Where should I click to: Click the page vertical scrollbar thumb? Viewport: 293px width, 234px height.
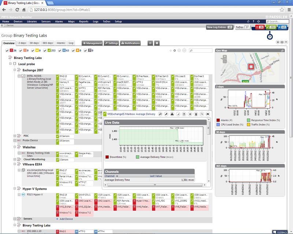[x=291, y=78]
